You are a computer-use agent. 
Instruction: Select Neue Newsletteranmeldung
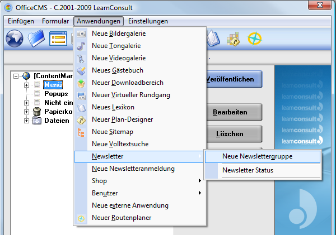(x=140, y=169)
